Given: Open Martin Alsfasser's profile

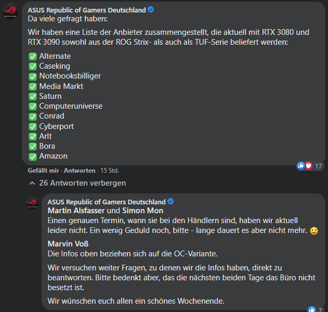Looking at the screenshot, I should [76, 211].
